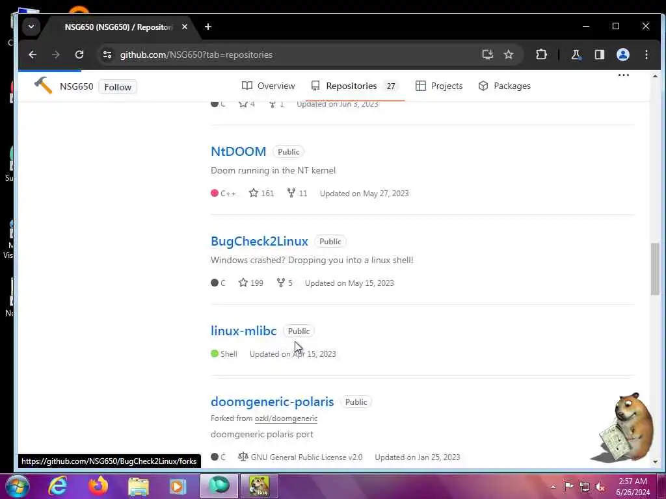The height and width of the screenshot is (499, 666).
Task: Open Windows Media Player on taskbar
Action: click(178, 486)
